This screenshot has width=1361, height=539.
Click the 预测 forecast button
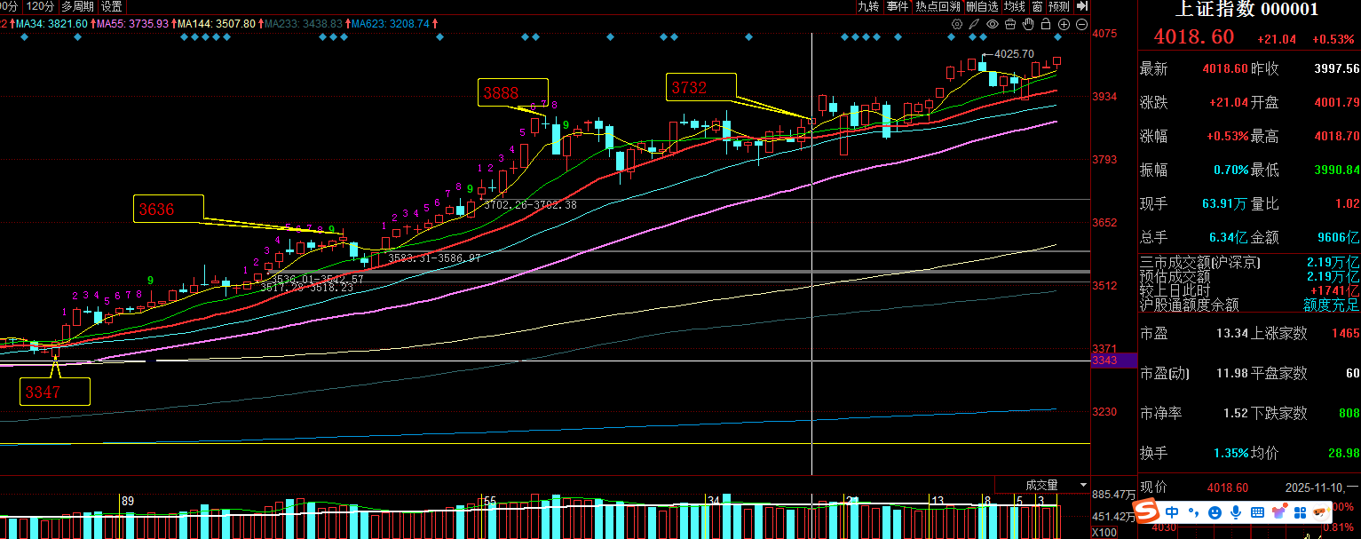coord(1059,6)
